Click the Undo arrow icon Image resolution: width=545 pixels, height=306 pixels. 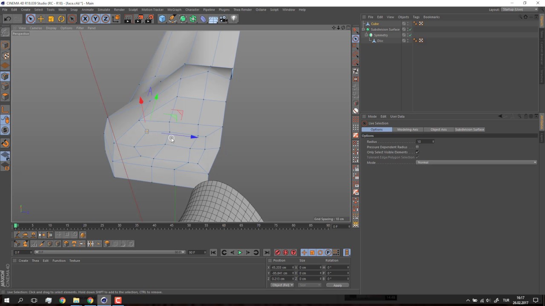(7, 19)
